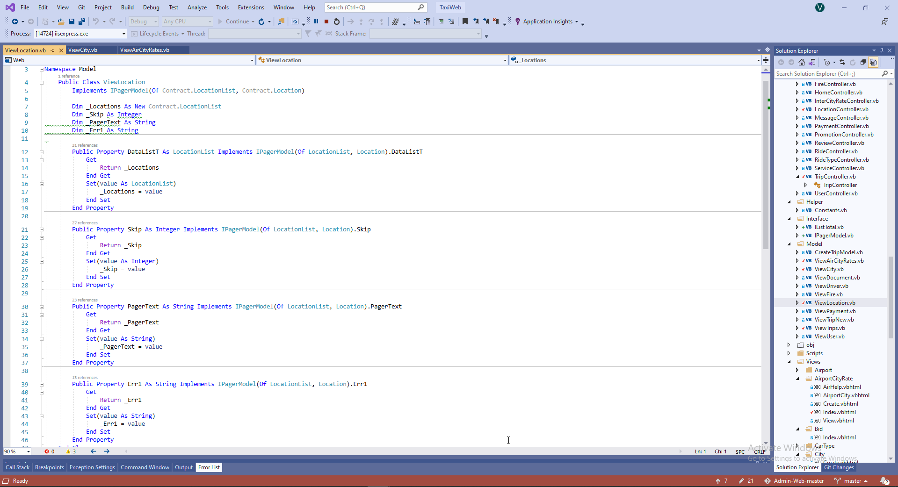
Task: Open the Error List tab
Action: point(209,467)
